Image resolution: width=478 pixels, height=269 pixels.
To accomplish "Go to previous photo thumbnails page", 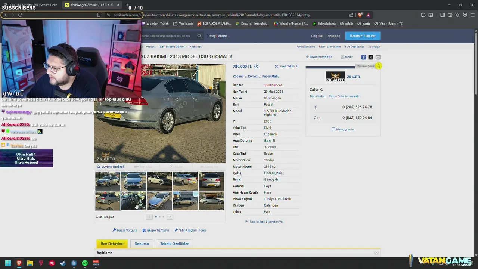I will coord(149,217).
